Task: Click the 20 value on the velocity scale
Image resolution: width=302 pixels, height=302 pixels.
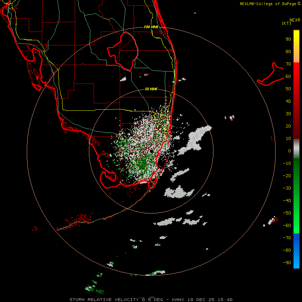Action: 288,126
